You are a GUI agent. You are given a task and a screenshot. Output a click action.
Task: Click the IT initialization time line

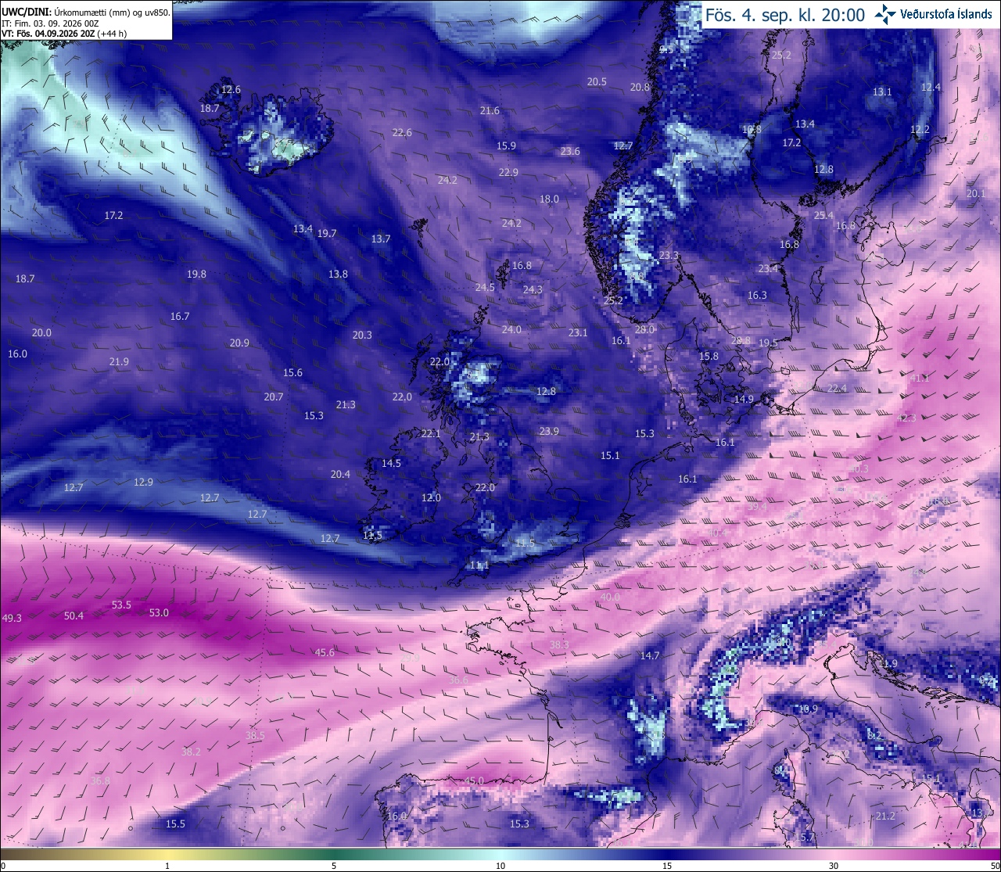tap(50, 23)
